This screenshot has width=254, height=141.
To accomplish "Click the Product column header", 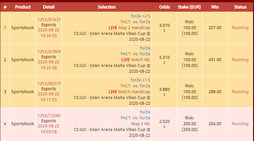I will click(x=23, y=7).
